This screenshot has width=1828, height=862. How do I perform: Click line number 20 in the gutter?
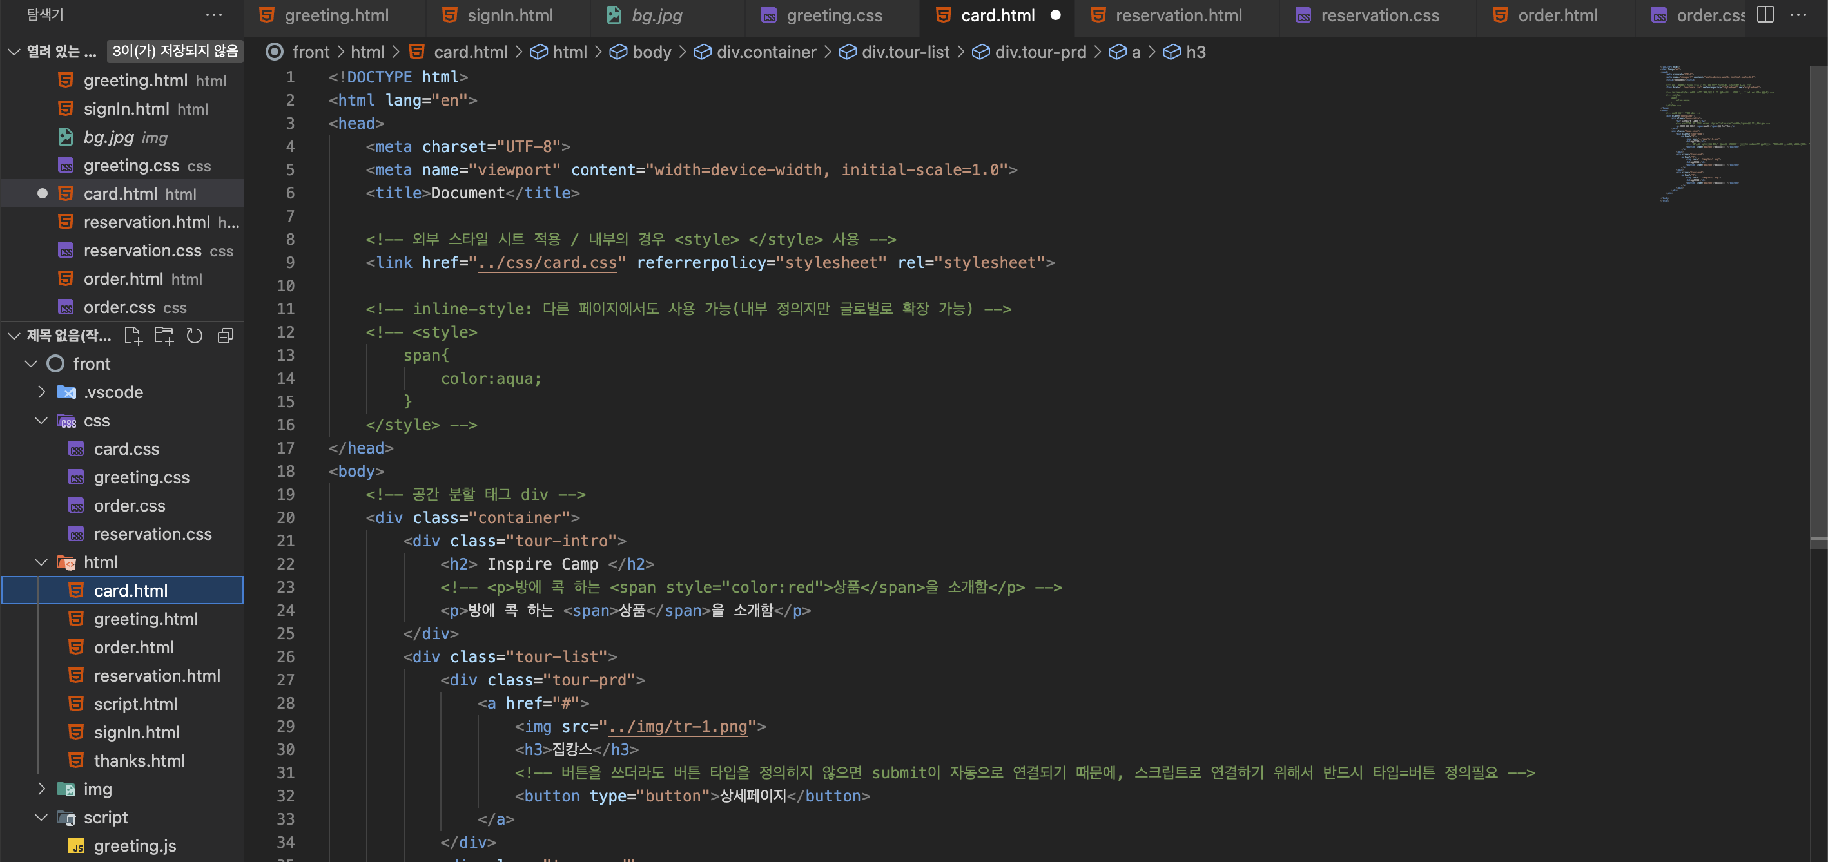286,517
